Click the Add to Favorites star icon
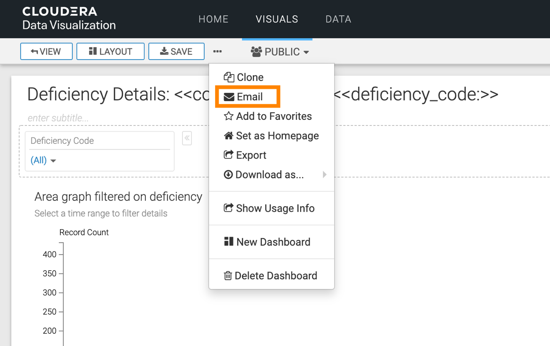The height and width of the screenshot is (346, 550). click(228, 116)
